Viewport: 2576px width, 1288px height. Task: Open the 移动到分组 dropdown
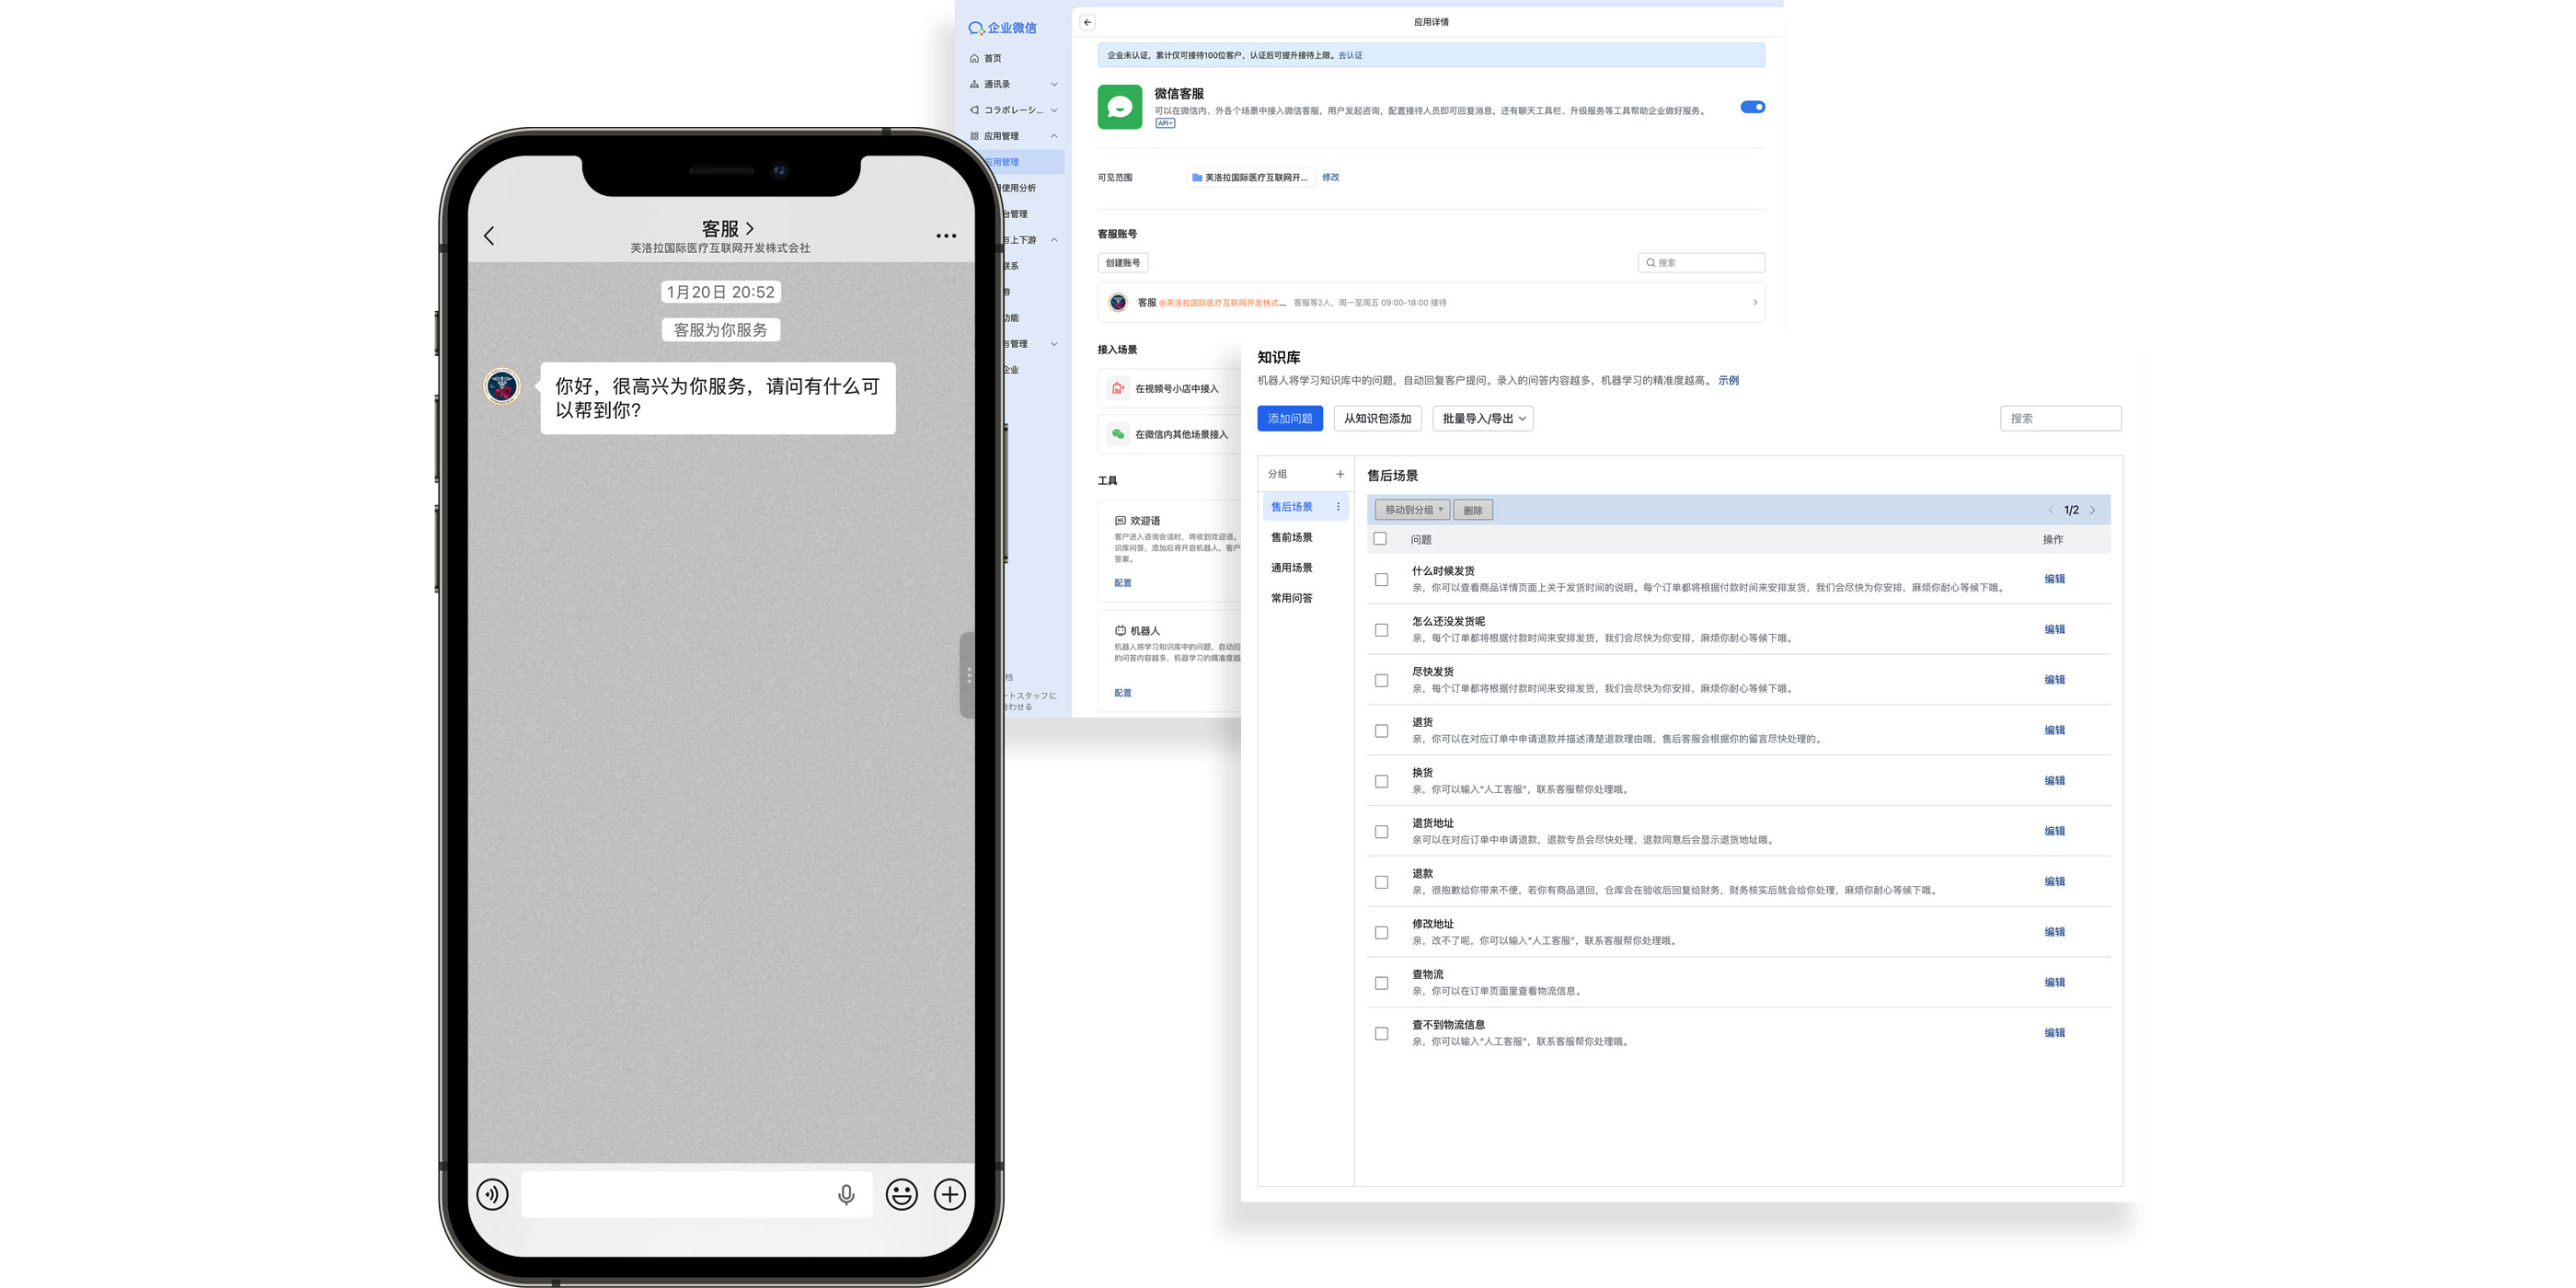pyautogui.click(x=1412, y=510)
